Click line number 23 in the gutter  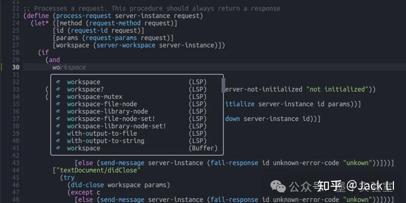pyautogui.click(x=15, y=16)
